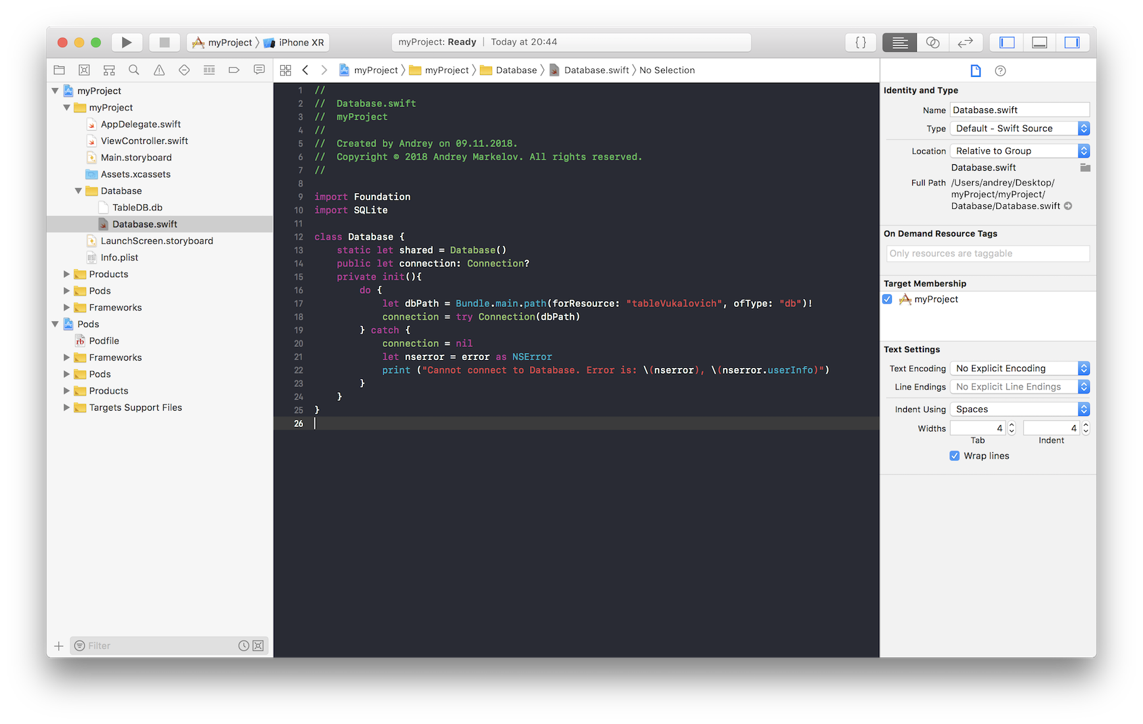Show only source-controlled files filter
This screenshot has width=1143, height=724.
[258, 646]
